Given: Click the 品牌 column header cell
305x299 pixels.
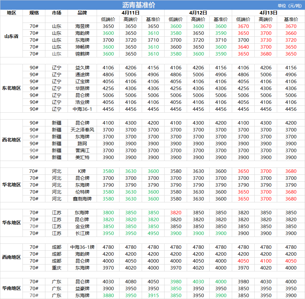Looking at the screenshot, I should tap(82, 13).
